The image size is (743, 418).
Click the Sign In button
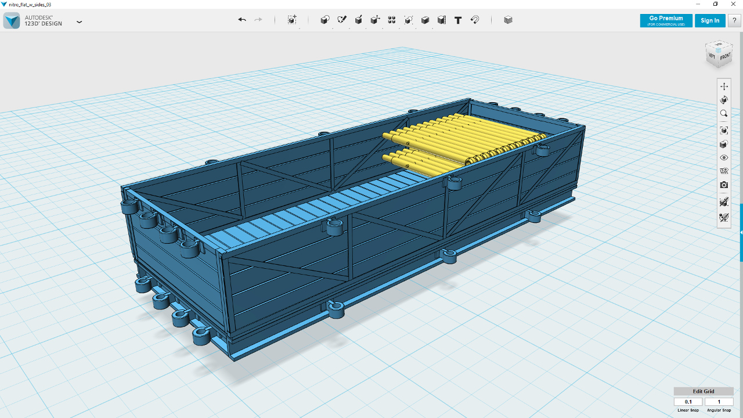[x=710, y=20]
